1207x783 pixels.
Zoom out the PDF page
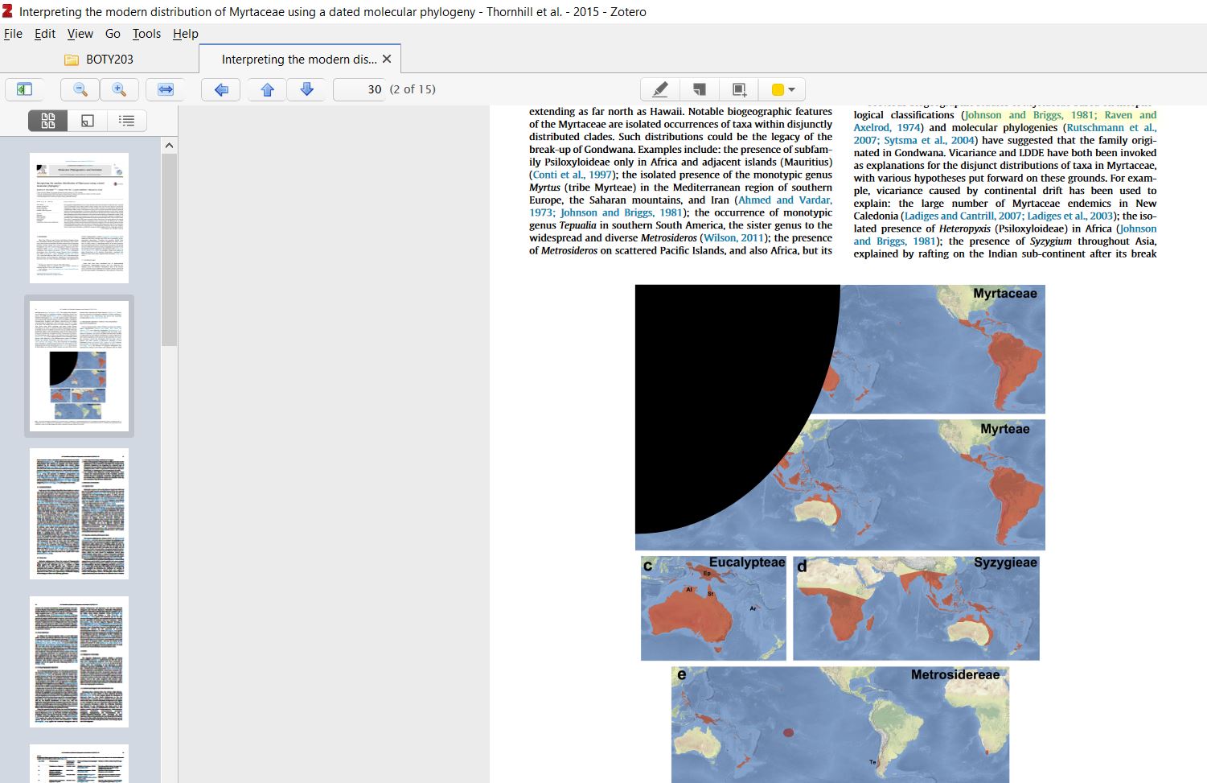click(x=80, y=89)
